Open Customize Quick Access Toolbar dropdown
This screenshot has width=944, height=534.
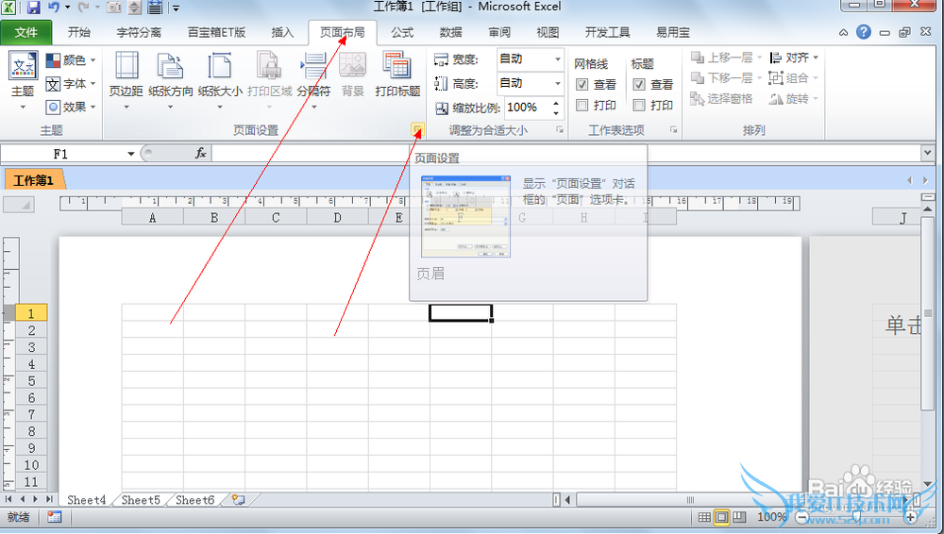coord(176,8)
